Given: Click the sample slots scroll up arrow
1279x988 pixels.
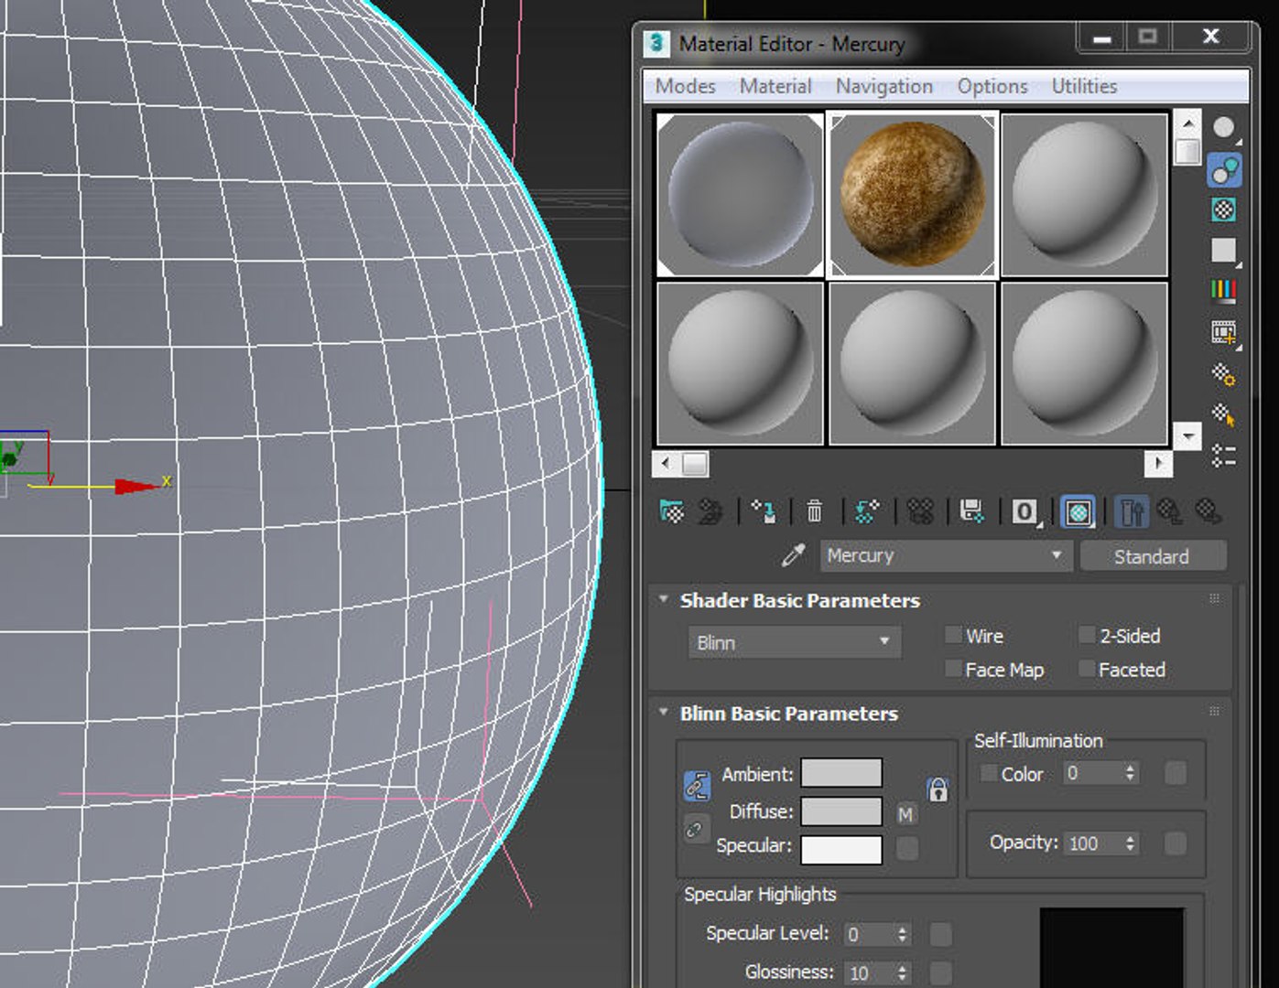Looking at the screenshot, I should click(1187, 123).
